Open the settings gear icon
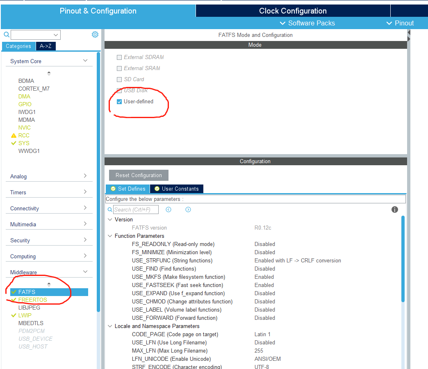The width and height of the screenshot is (428, 369). [95, 34]
